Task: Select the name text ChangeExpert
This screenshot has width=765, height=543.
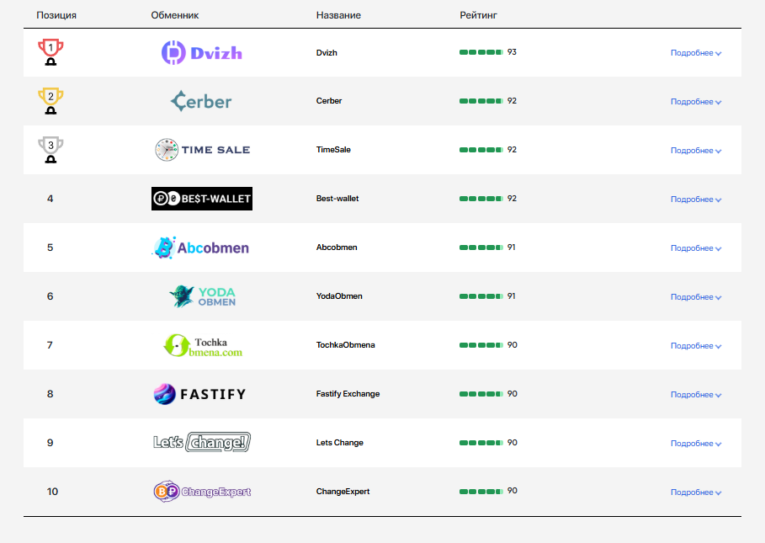Action: [x=343, y=492]
